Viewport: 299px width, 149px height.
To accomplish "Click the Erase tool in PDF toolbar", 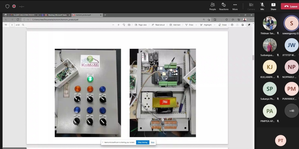I will pyautogui.click(x=222, y=25).
